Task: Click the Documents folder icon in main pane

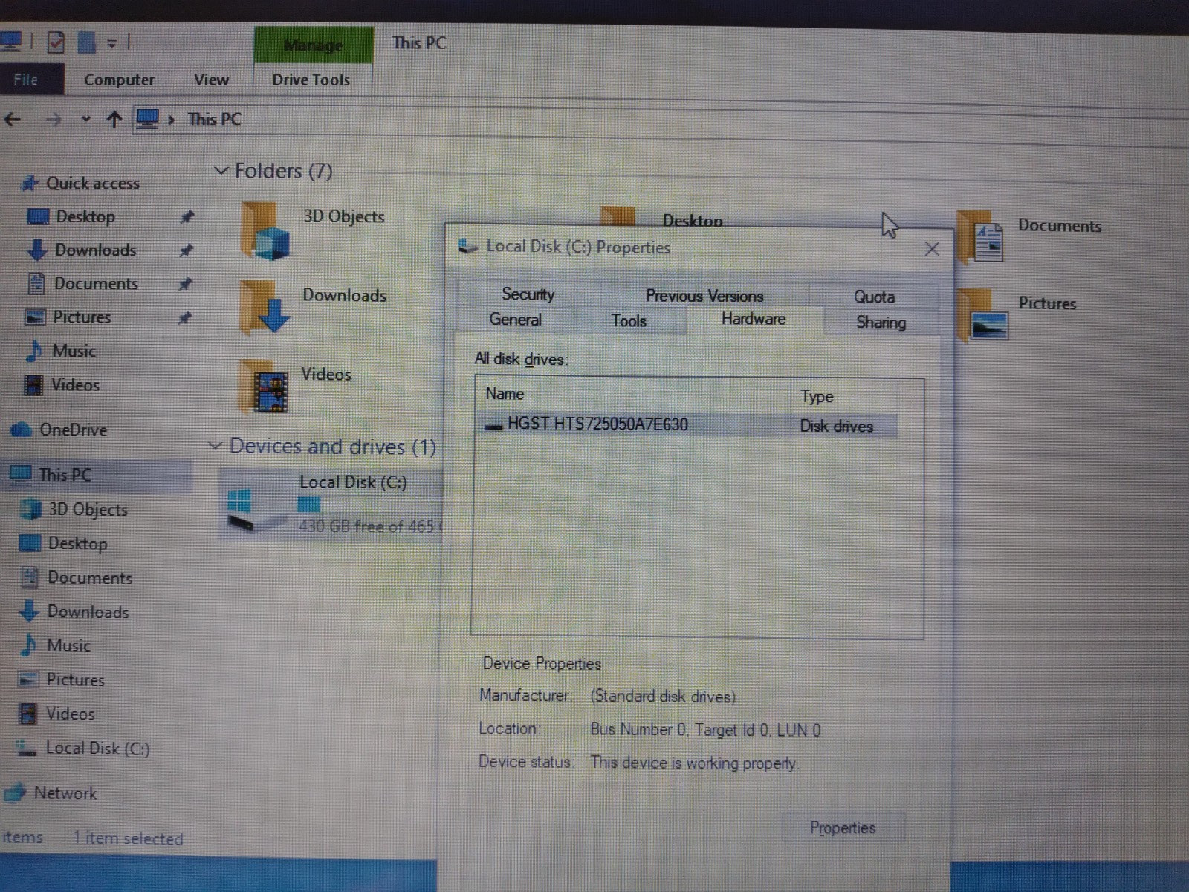Action: tap(981, 238)
